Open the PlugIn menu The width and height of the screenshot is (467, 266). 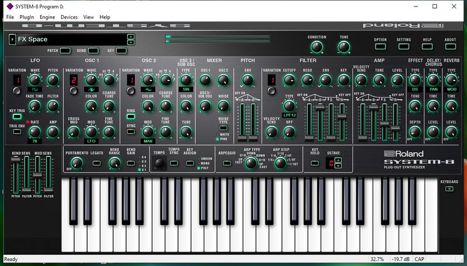(26, 17)
